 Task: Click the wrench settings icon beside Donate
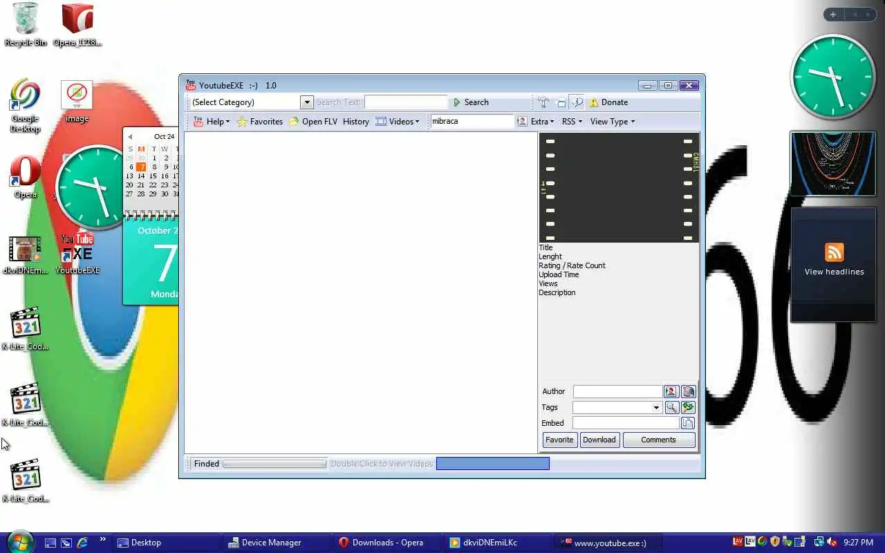point(577,102)
